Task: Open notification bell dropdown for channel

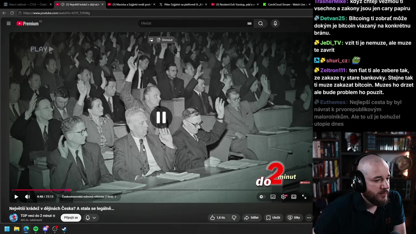Action: [91, 217]
